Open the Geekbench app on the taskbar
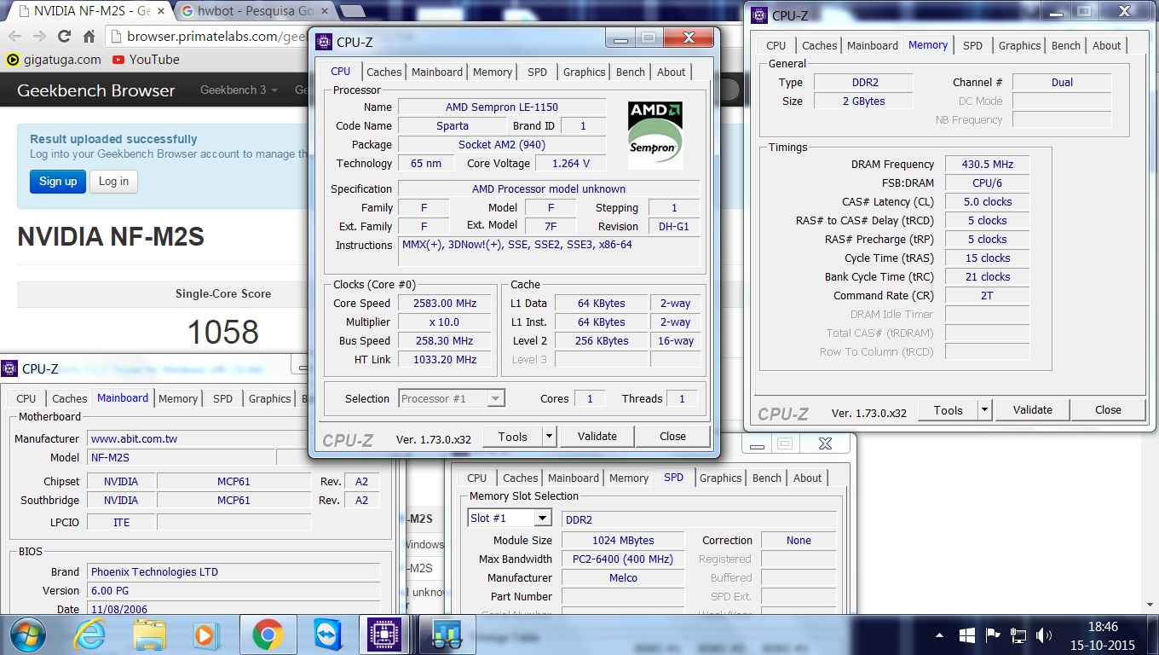1159x655 pixels. point(447,635)
